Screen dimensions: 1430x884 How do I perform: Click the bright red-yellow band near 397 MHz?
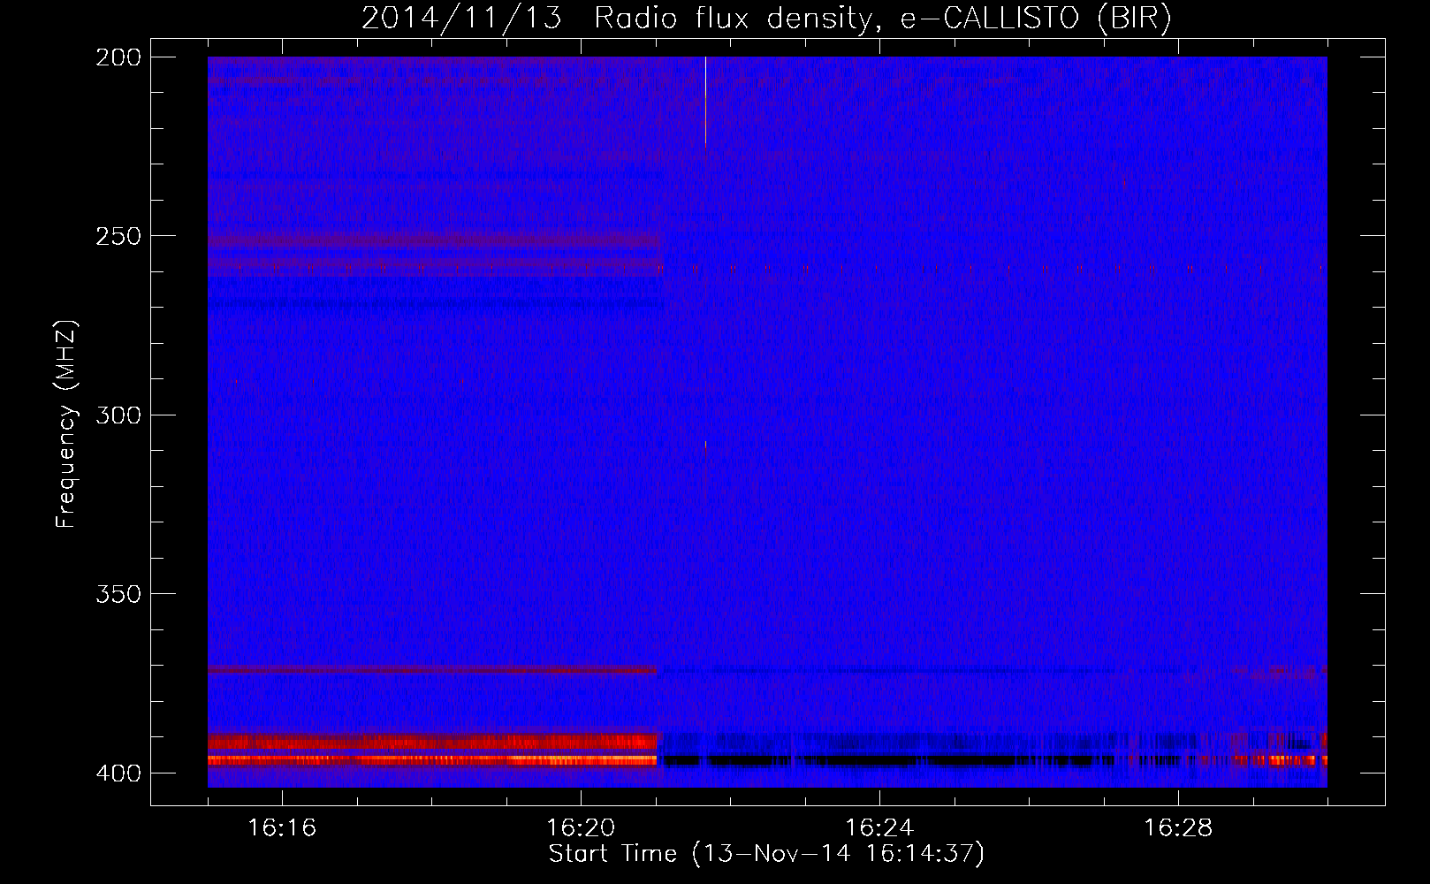tap(433, 759)
